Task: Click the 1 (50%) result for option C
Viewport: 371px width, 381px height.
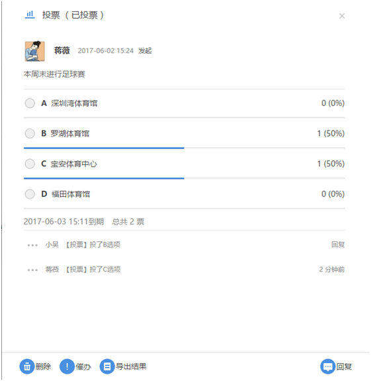Action: coord(331,164)
